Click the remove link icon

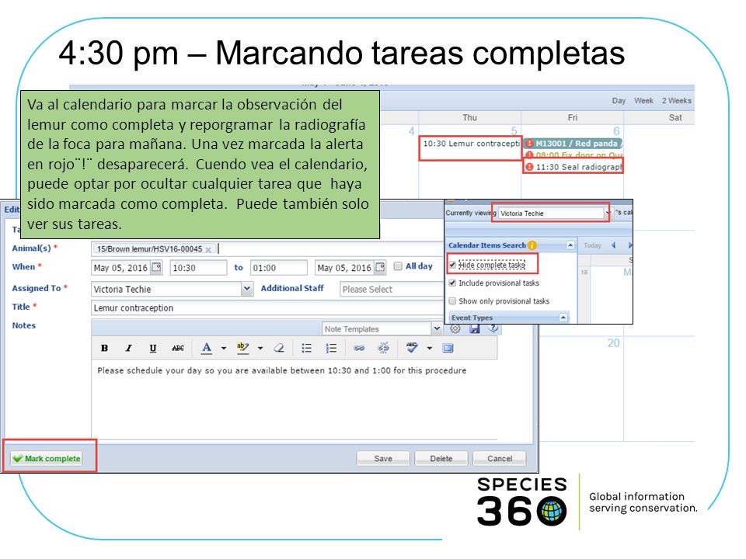point(383,349)
